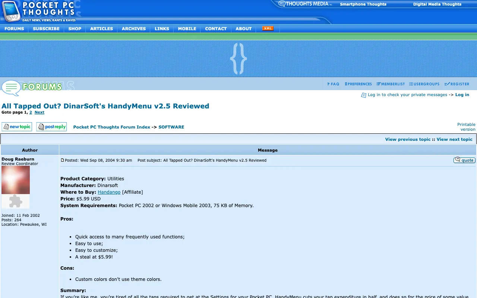Go to Digital Media Thoughts site
The image size is (477, 298).
tap(437, 4)
